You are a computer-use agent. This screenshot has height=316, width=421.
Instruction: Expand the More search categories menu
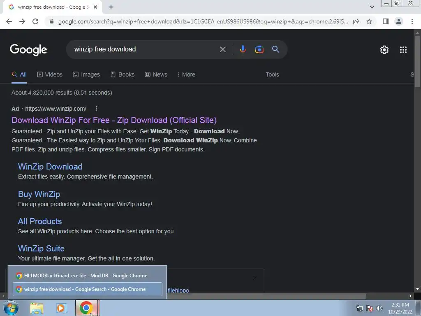pyautogui.click(x=186, y=75)
